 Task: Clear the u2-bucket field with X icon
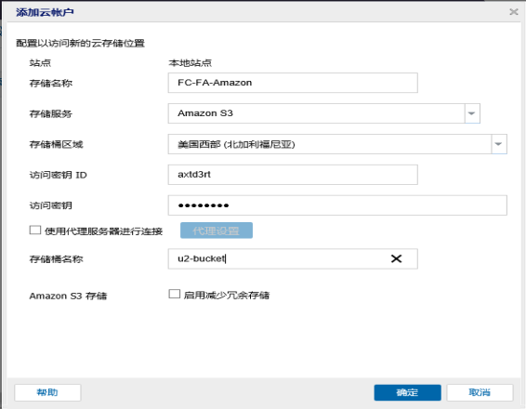tap(396, 258)
